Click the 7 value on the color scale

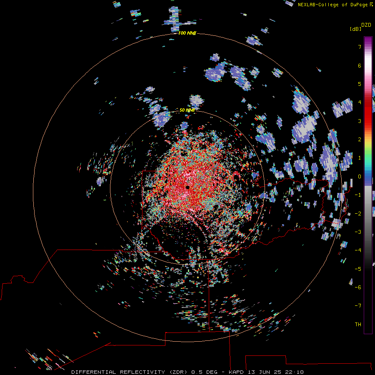click(360, 47)
